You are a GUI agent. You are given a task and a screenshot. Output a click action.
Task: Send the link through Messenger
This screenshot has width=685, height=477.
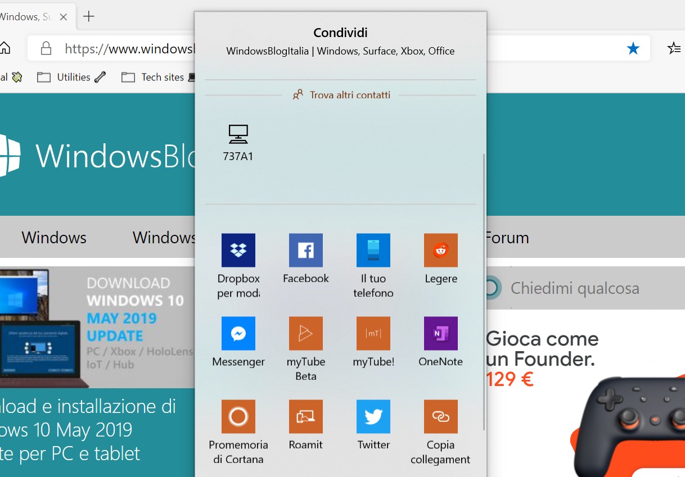[x=238, y=342]
